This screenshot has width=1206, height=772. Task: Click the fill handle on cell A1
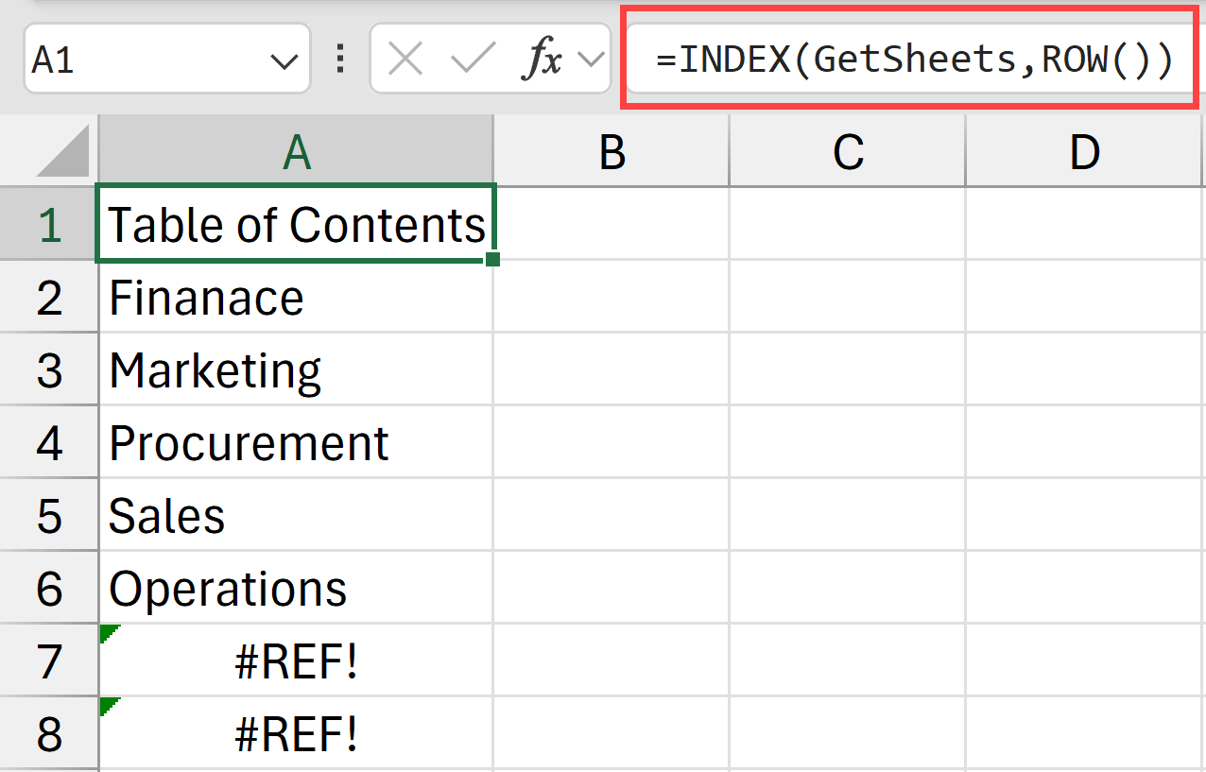tap(491, 259)
